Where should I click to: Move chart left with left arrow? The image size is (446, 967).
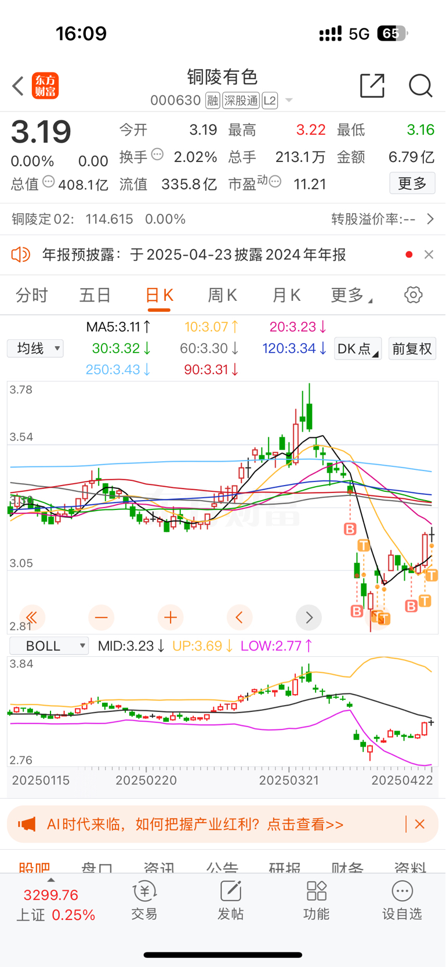240,617
